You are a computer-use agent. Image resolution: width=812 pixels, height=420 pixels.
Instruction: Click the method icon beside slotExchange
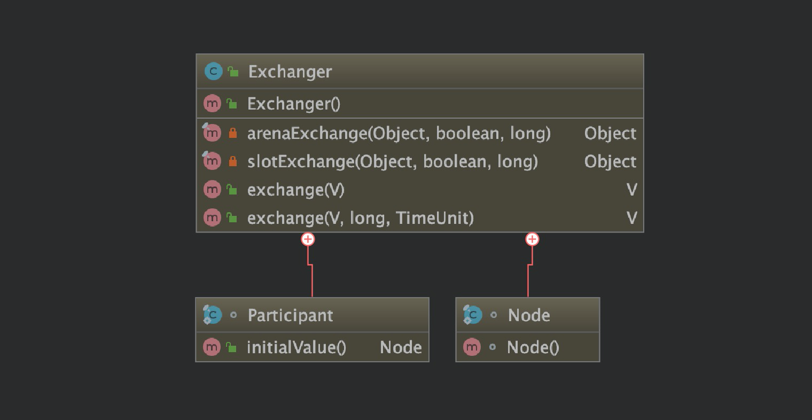pos(212,161)
